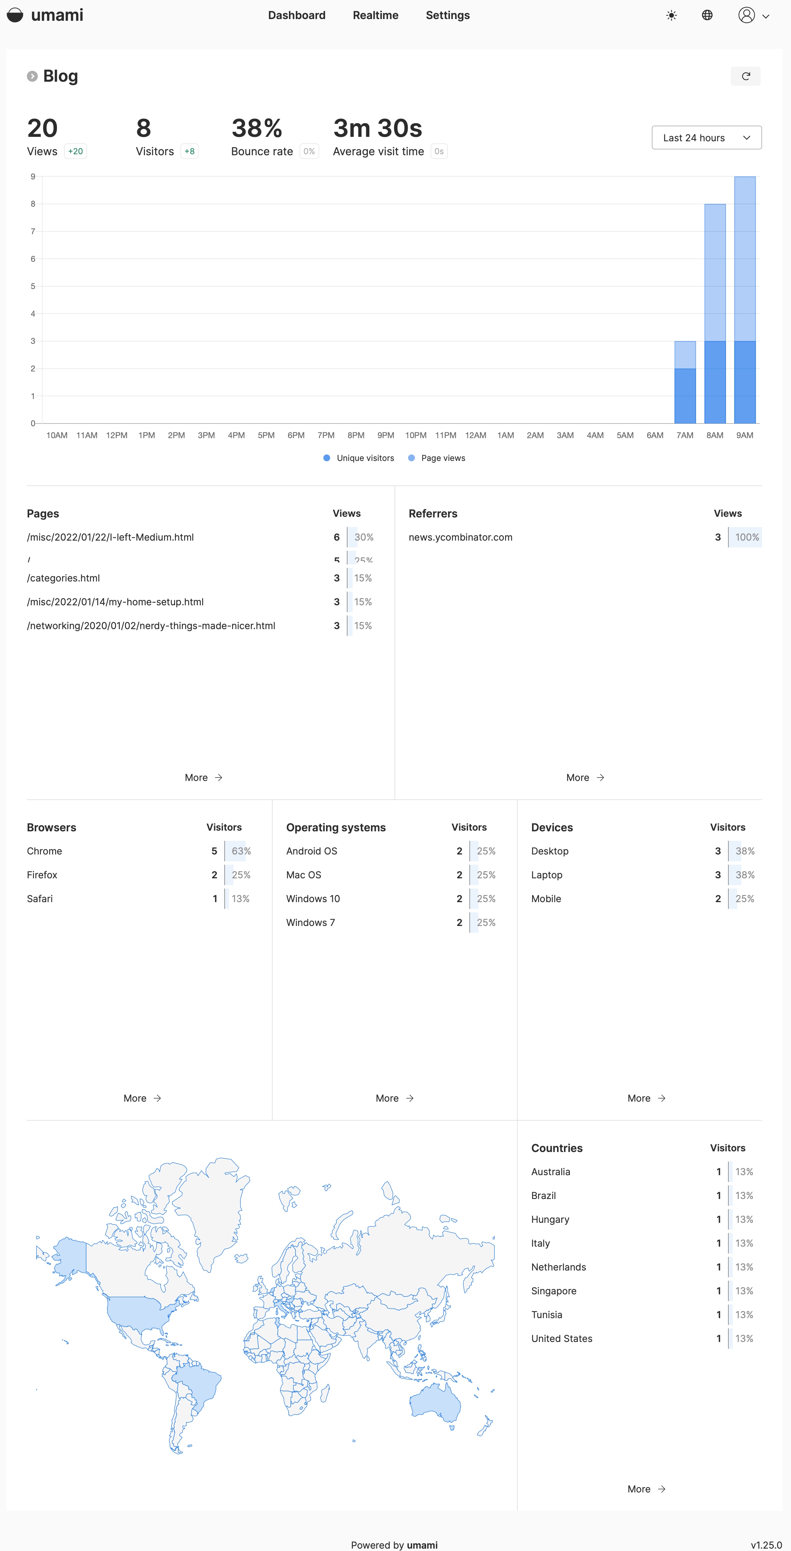Toggle the light/dark theme sun icon
This screenshot has width=791, height=1551.
672,15
